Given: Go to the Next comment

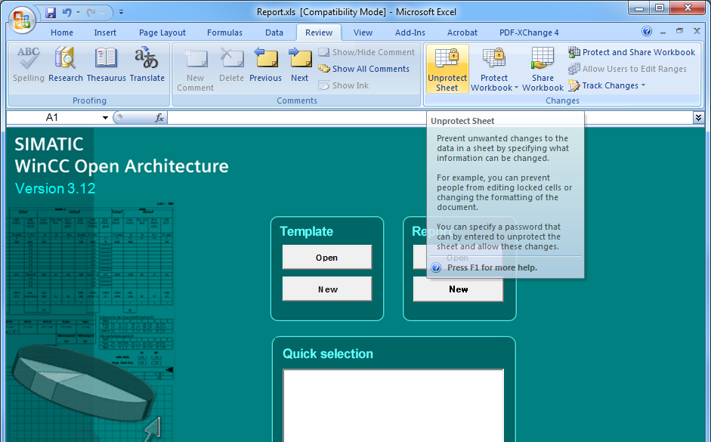Looking at the screenshot, I should [x=300, y=59].
